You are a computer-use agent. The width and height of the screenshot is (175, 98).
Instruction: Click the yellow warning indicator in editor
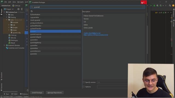tap(157, 13)
